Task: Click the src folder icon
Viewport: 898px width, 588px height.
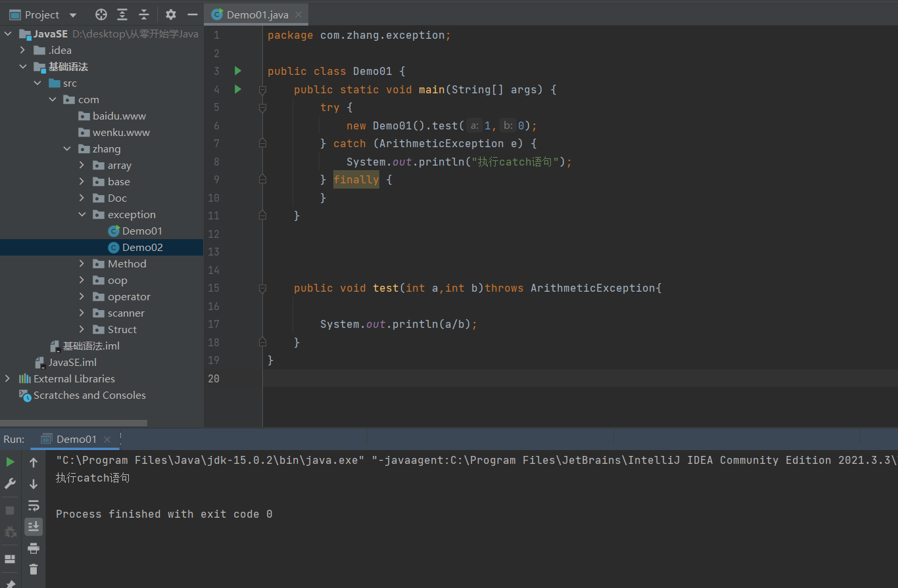Action: 55,83
